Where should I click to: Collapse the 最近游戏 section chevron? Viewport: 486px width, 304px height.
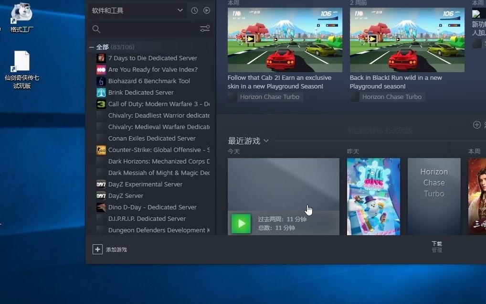[x=266, y=141]
